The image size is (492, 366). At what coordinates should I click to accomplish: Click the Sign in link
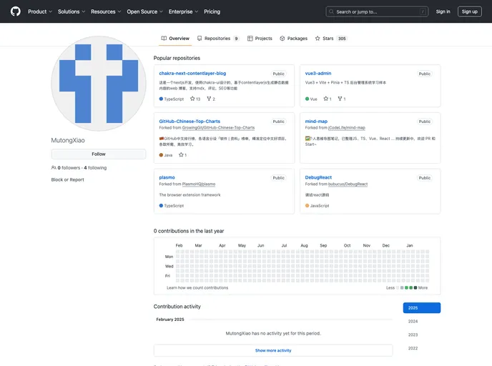pos(443,11)
